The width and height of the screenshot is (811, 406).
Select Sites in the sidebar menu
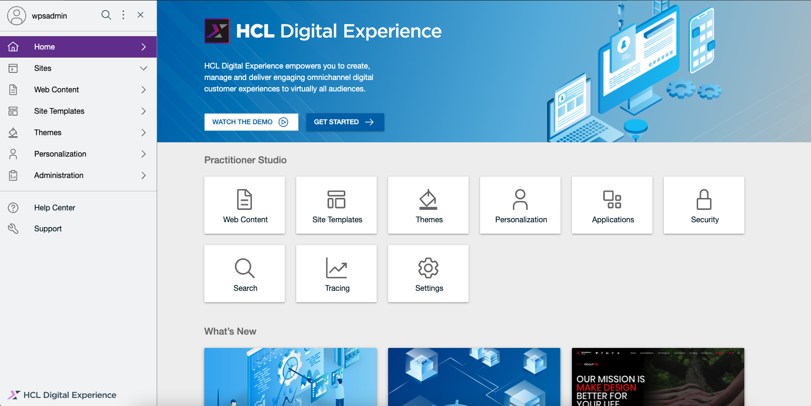(x=78, y=68)
